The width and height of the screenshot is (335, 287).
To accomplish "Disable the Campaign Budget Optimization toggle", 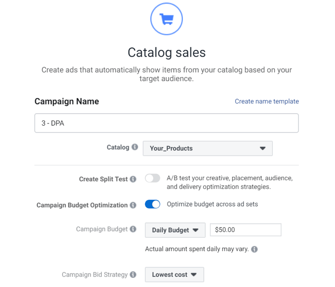I will (x=152, y=204).
